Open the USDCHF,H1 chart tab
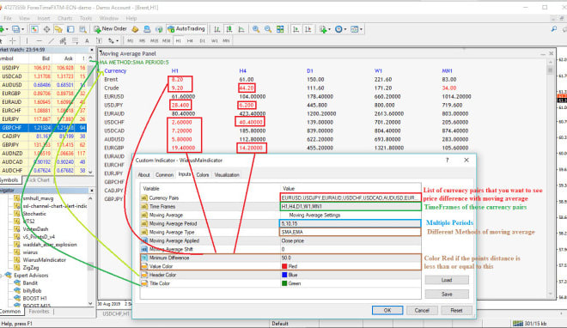Viewport: 567px width, 328px height. [x=116, y=313]
